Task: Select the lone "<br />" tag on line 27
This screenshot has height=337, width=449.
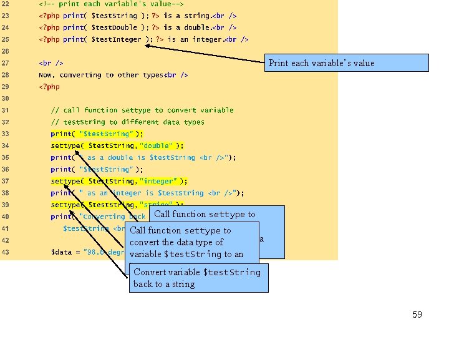Action: (51, 63)
